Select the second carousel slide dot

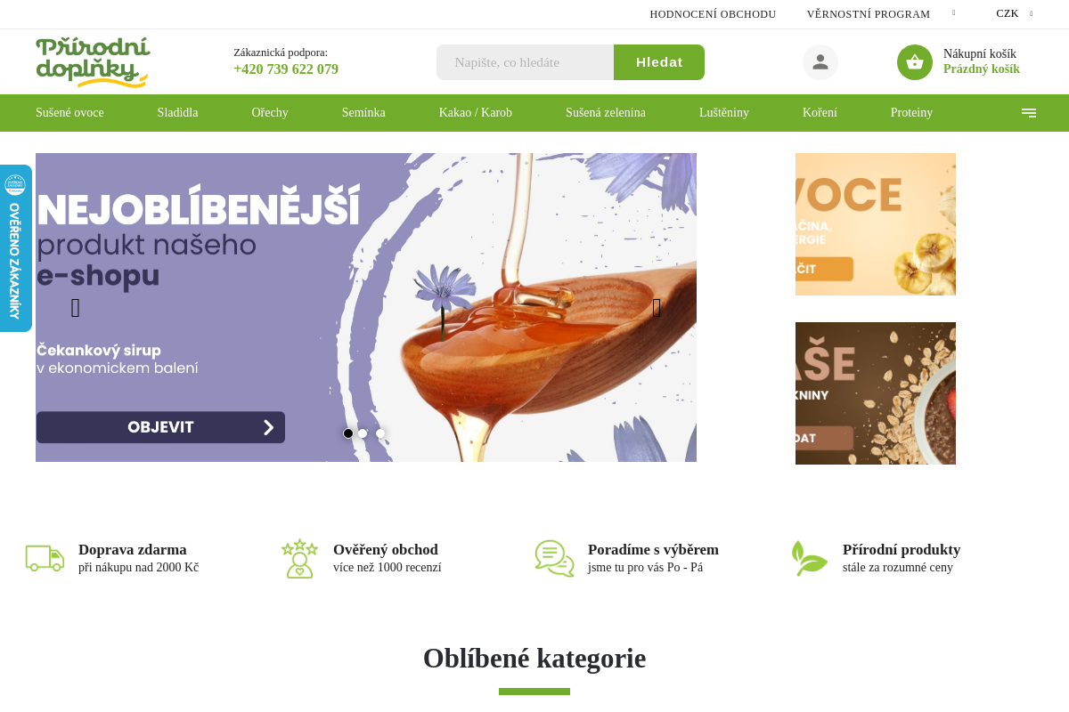(x=363, y=433)
